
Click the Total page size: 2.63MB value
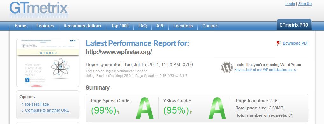pos(259,108)
